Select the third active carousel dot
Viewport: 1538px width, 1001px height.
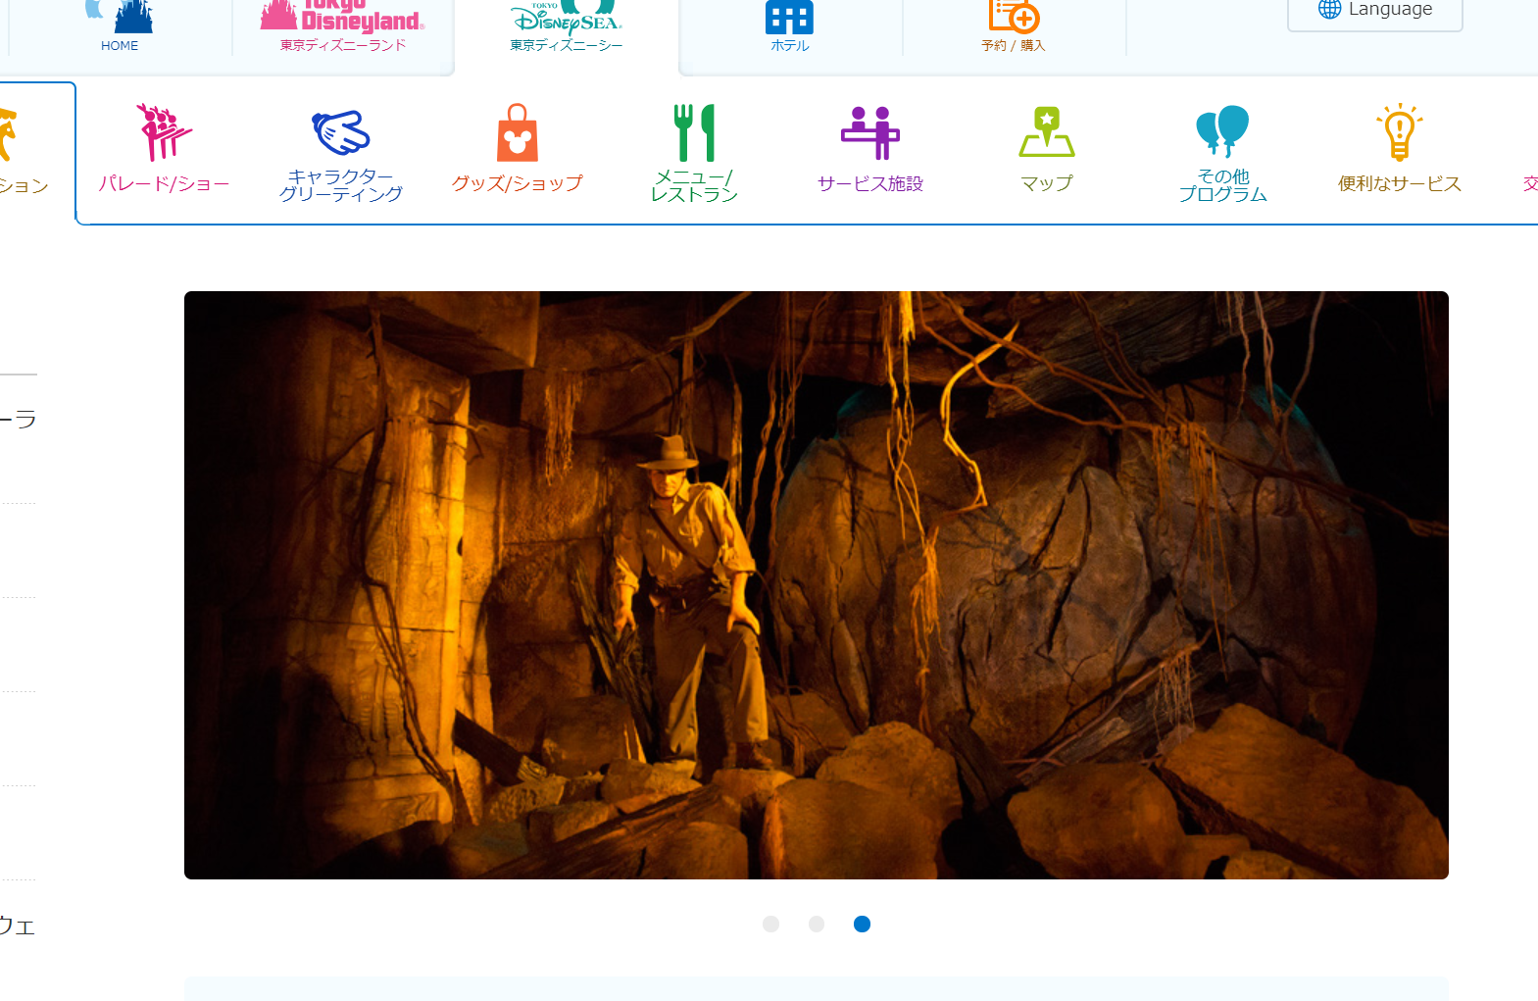click(862, 924)
